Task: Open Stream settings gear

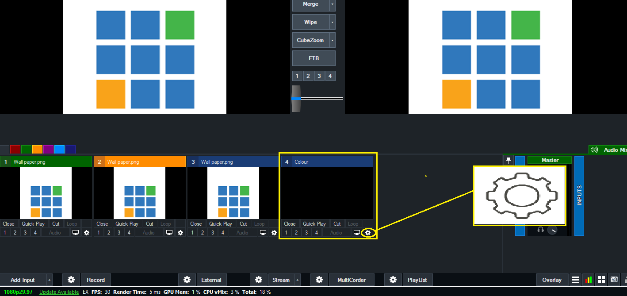Action: pos(259,280)
